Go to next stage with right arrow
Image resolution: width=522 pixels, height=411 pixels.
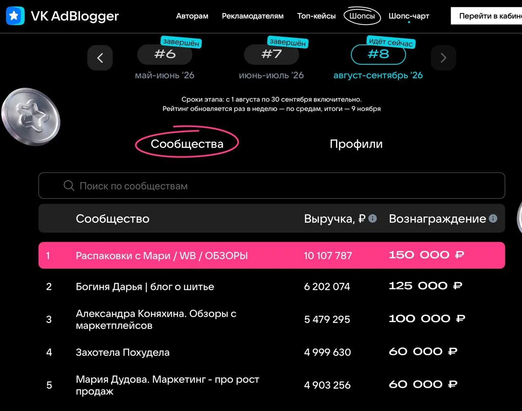click(x=443, y=58)
